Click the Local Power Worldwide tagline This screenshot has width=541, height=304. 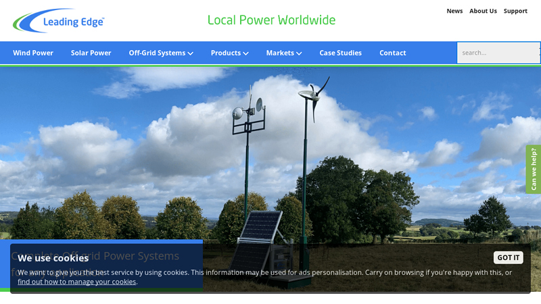point(272,20)
